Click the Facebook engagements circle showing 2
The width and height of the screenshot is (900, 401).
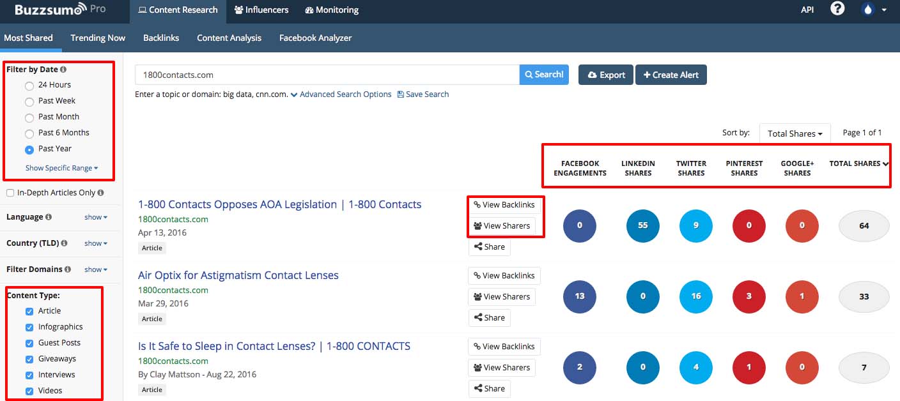580,367
